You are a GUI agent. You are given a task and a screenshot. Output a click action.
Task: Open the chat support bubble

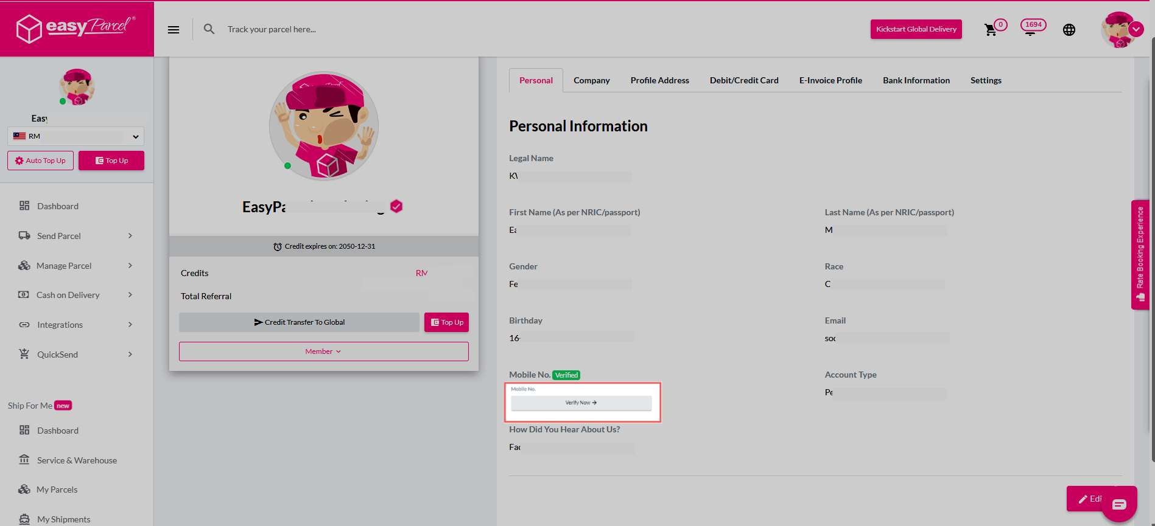[1119, 504]
